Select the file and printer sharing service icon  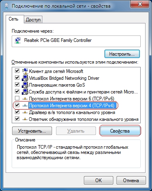[25, 91]
